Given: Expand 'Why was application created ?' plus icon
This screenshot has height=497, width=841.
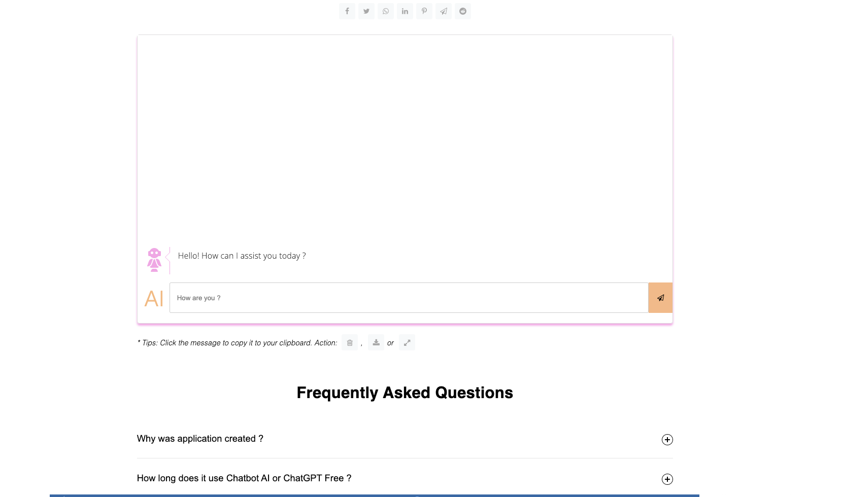Looking at the screenshot, I should tap(667, 440).
